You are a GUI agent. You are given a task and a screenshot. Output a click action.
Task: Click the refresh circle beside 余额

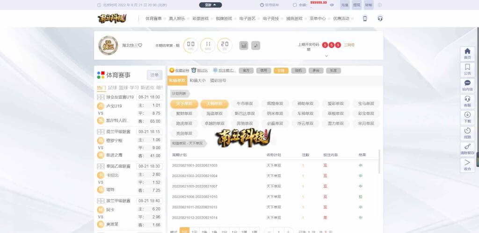[x=295, y=5]
